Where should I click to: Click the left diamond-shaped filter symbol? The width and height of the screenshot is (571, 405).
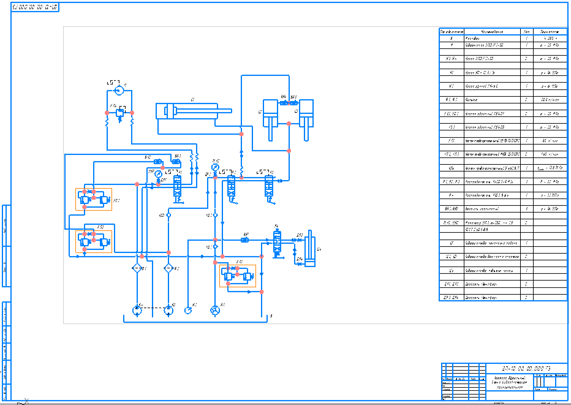(138, 268)
